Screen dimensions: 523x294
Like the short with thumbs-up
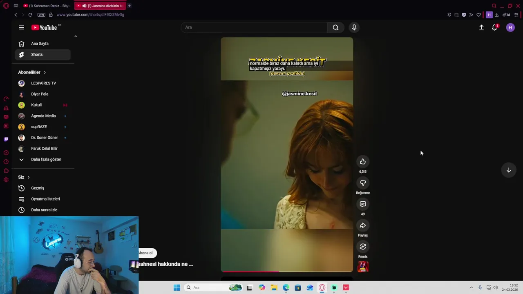(363, 162)
